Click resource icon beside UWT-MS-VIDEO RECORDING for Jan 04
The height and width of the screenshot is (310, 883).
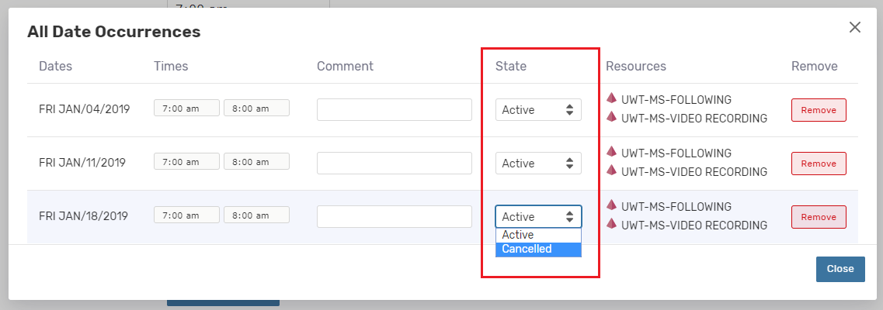(x=611, y=117)
